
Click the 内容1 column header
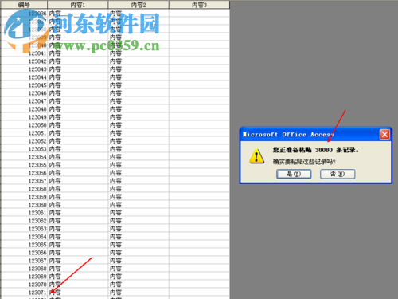point(78,5)
